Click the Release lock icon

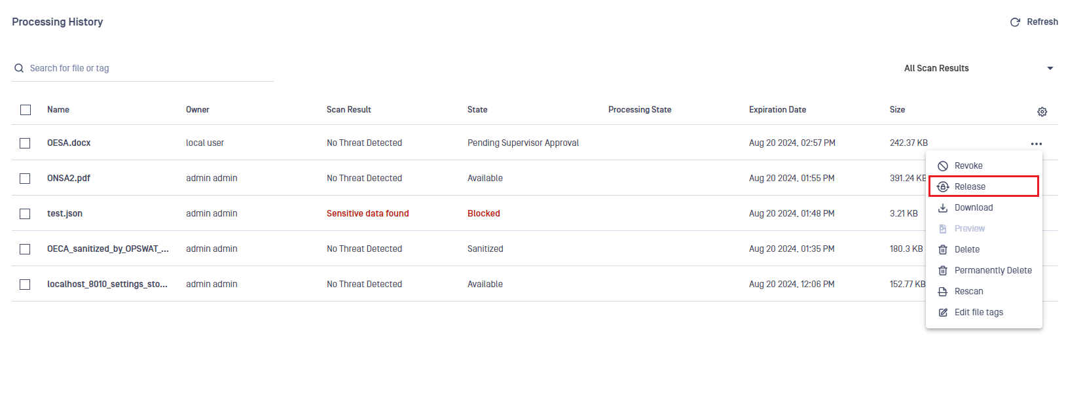pyautogui.click(x=943, y=187)
